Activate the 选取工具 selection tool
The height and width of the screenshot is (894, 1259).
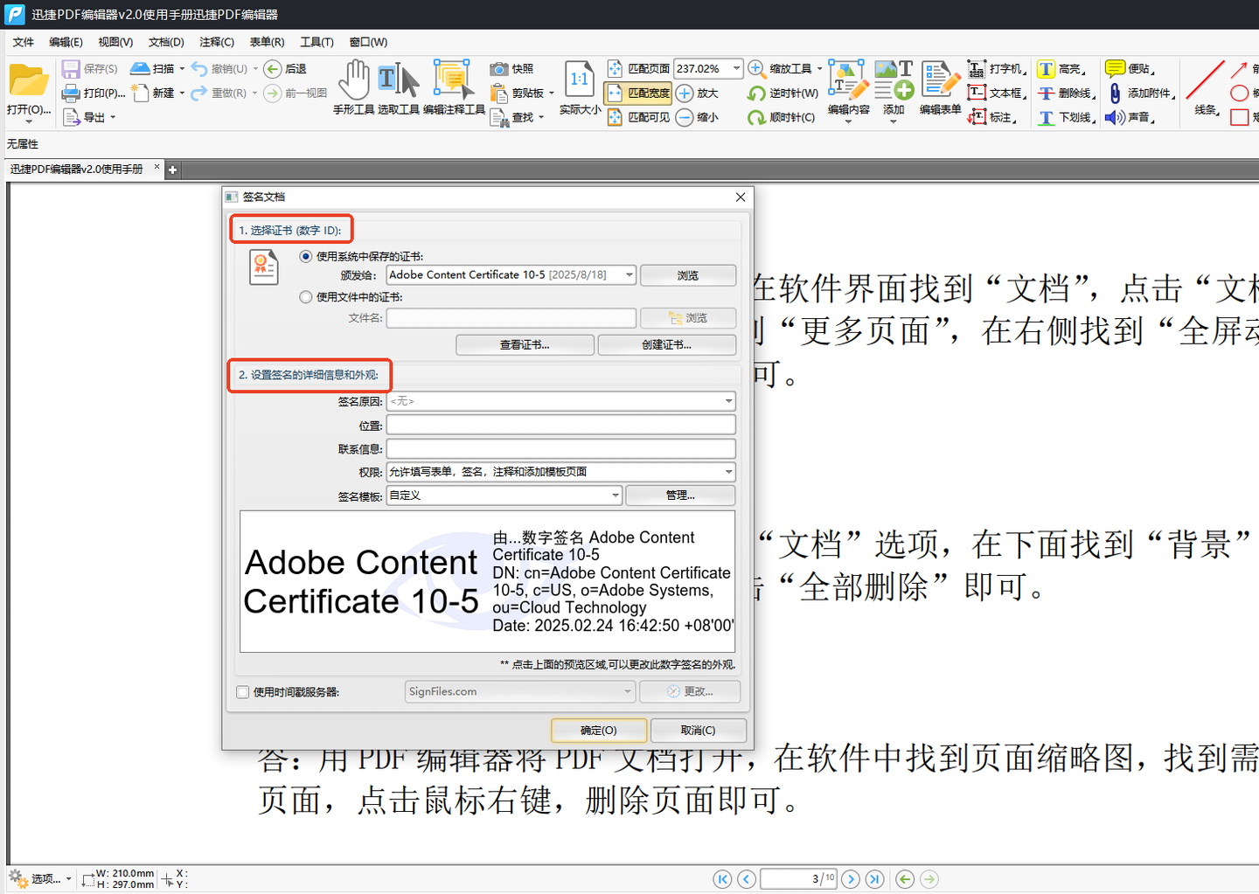pyautogui.click(x=399, y=88)
